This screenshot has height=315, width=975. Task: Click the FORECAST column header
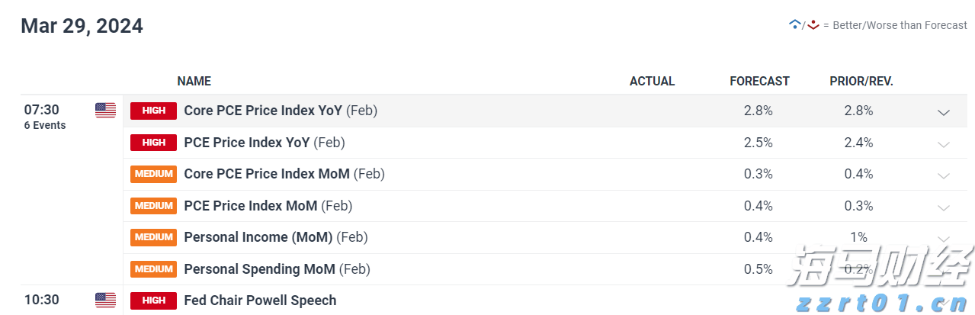[x=759, y=81]
